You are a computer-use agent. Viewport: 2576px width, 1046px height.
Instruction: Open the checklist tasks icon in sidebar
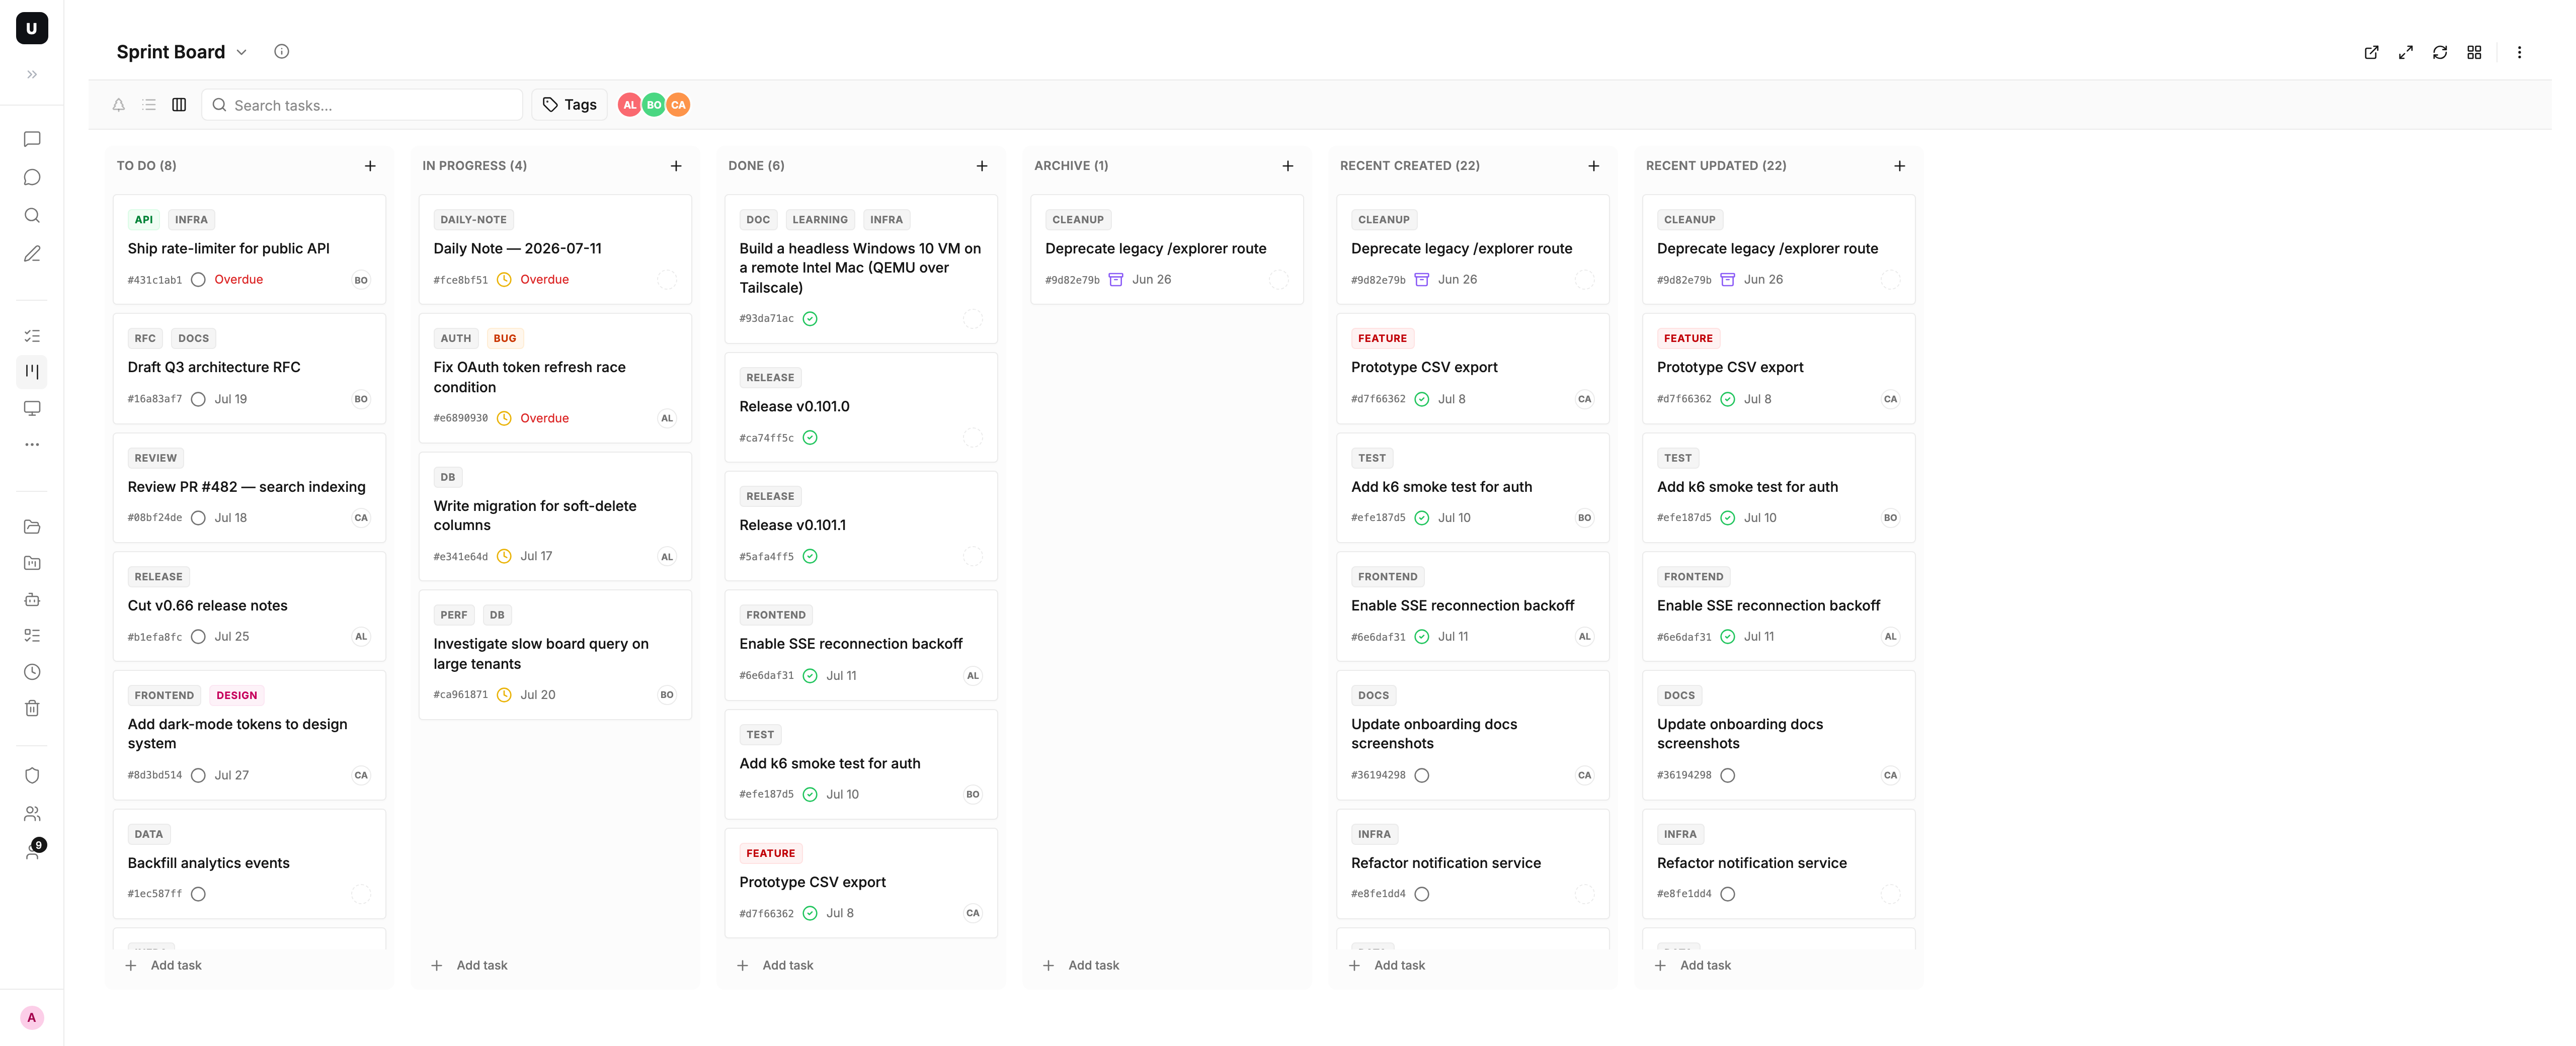coord(32,336)
